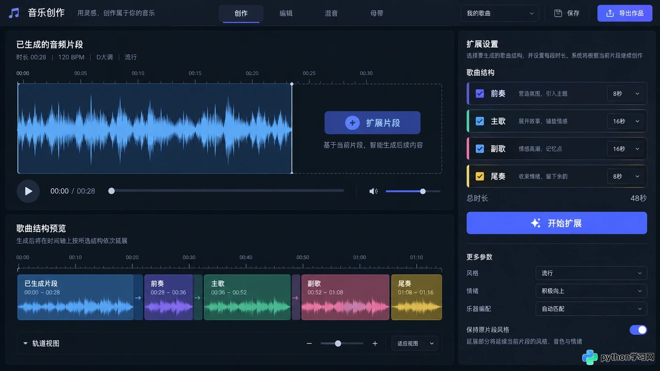Viewport: 660px width, 371px height.
Task: Open 尾奏 duration dropdown showing 8秒
Action: 626,176
